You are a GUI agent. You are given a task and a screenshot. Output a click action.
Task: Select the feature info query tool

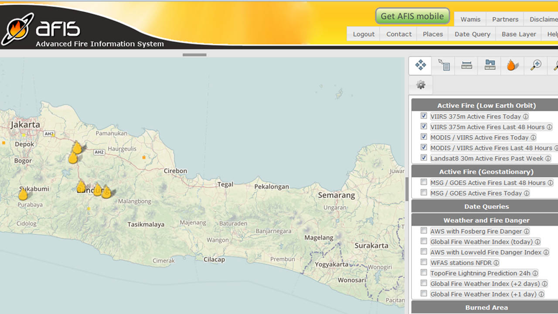[x=444, y=65]
